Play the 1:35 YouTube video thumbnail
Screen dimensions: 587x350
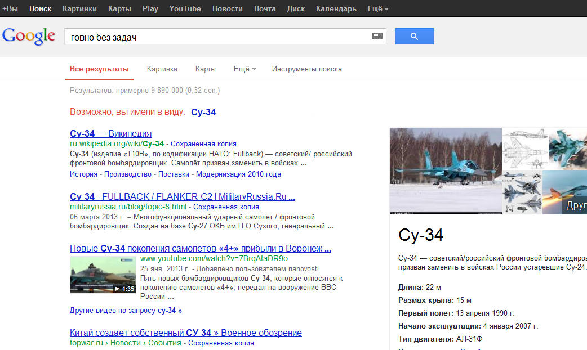103,275
